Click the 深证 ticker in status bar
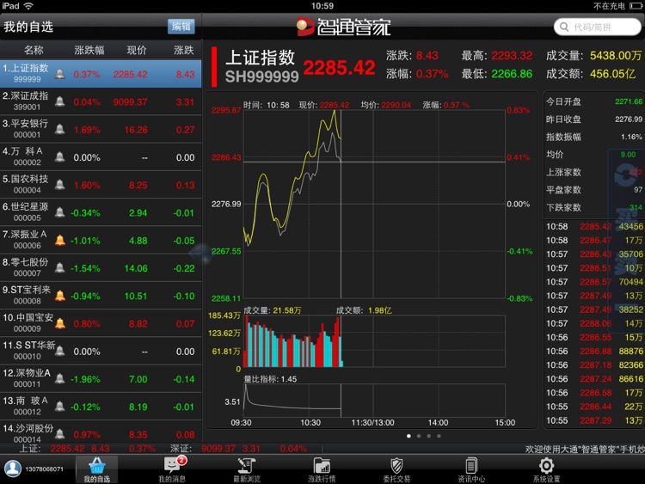This screenshot has height=484, width=645. (238, 448)
